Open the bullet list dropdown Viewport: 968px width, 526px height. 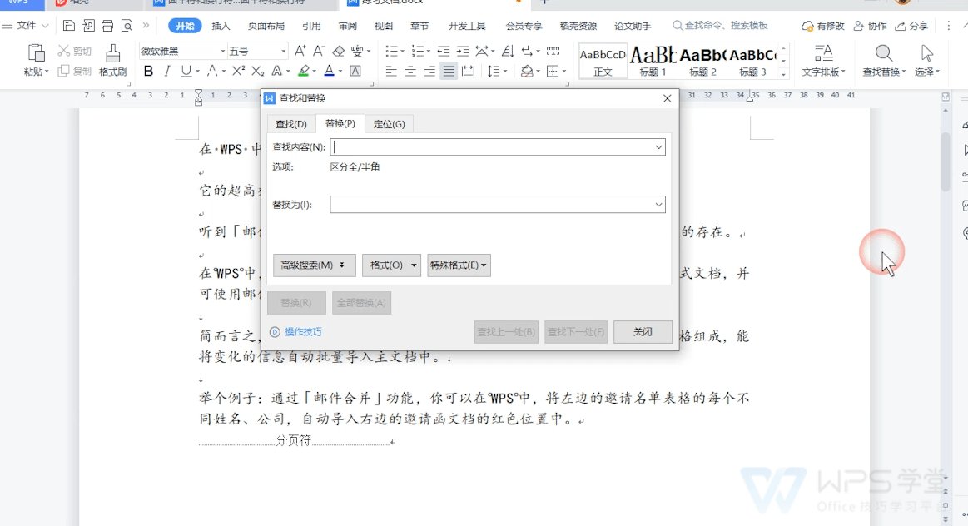403,51
